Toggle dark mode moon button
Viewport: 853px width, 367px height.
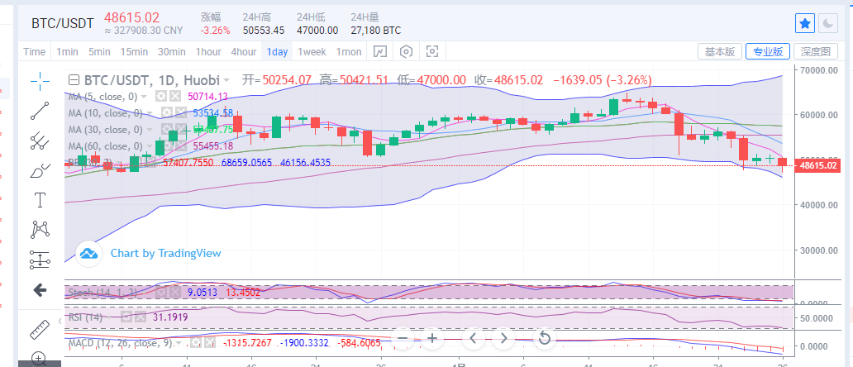click(x=829, y=23)
